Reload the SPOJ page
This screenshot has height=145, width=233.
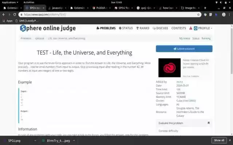pyautogui.click(x=15, y=14)
